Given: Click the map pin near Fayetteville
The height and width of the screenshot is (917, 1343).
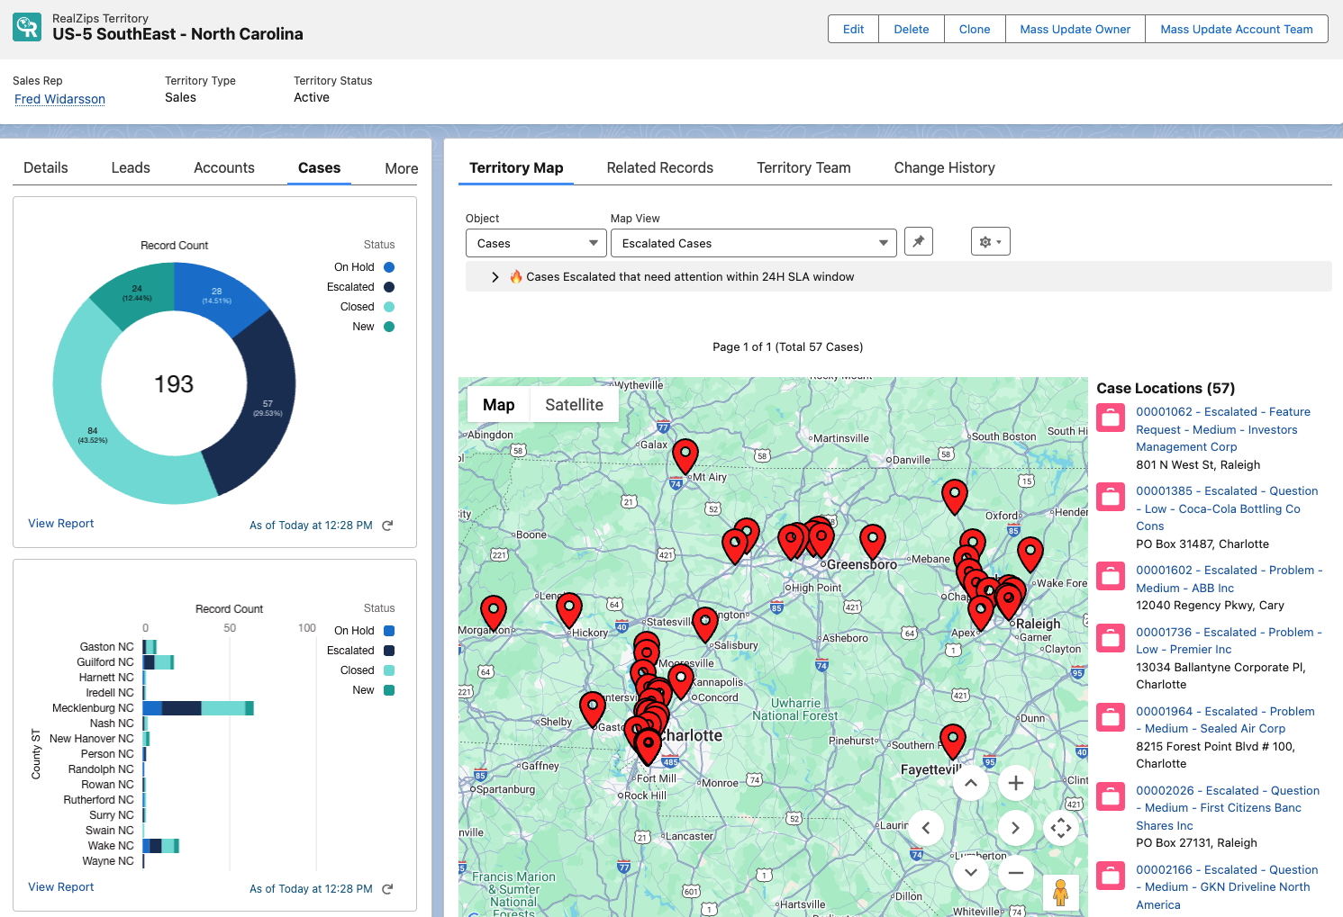Looking at the screenshot, I should [952, 741].
